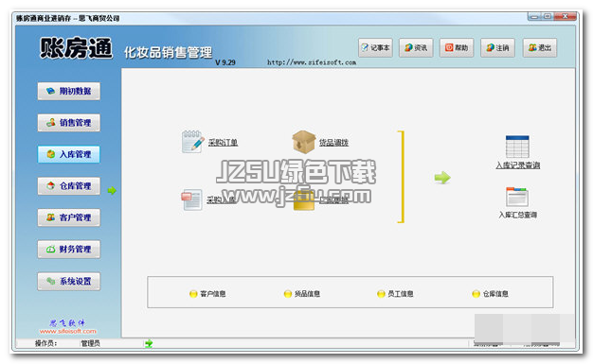
Task: Switch to 财务管理 module
Action: [69, 250]
